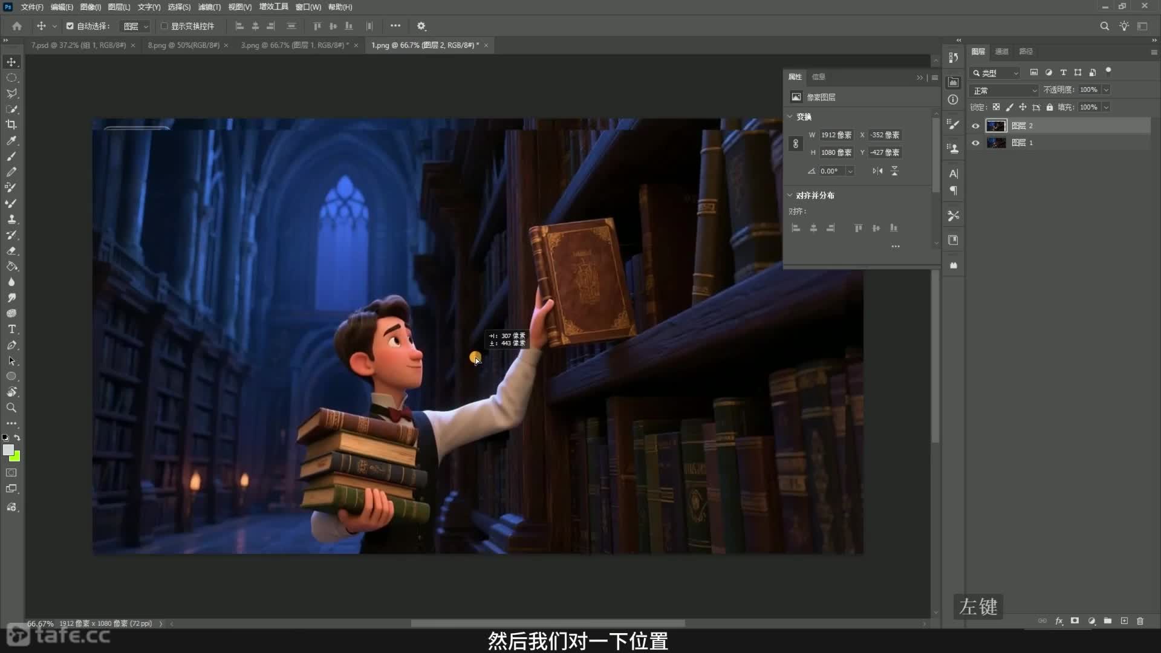Click the foreground color swatch
The width and height of the screenshot is (1161, 653).
click(8, 450)
